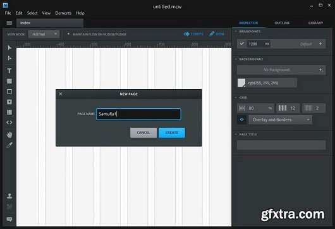The image size is (335, 229).
Task: Collapse the Breakpoints section
Action: (236, 32)
